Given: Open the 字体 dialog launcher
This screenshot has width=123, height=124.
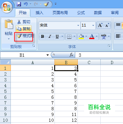Looking at the screenshot, I should tap(109, 46).
